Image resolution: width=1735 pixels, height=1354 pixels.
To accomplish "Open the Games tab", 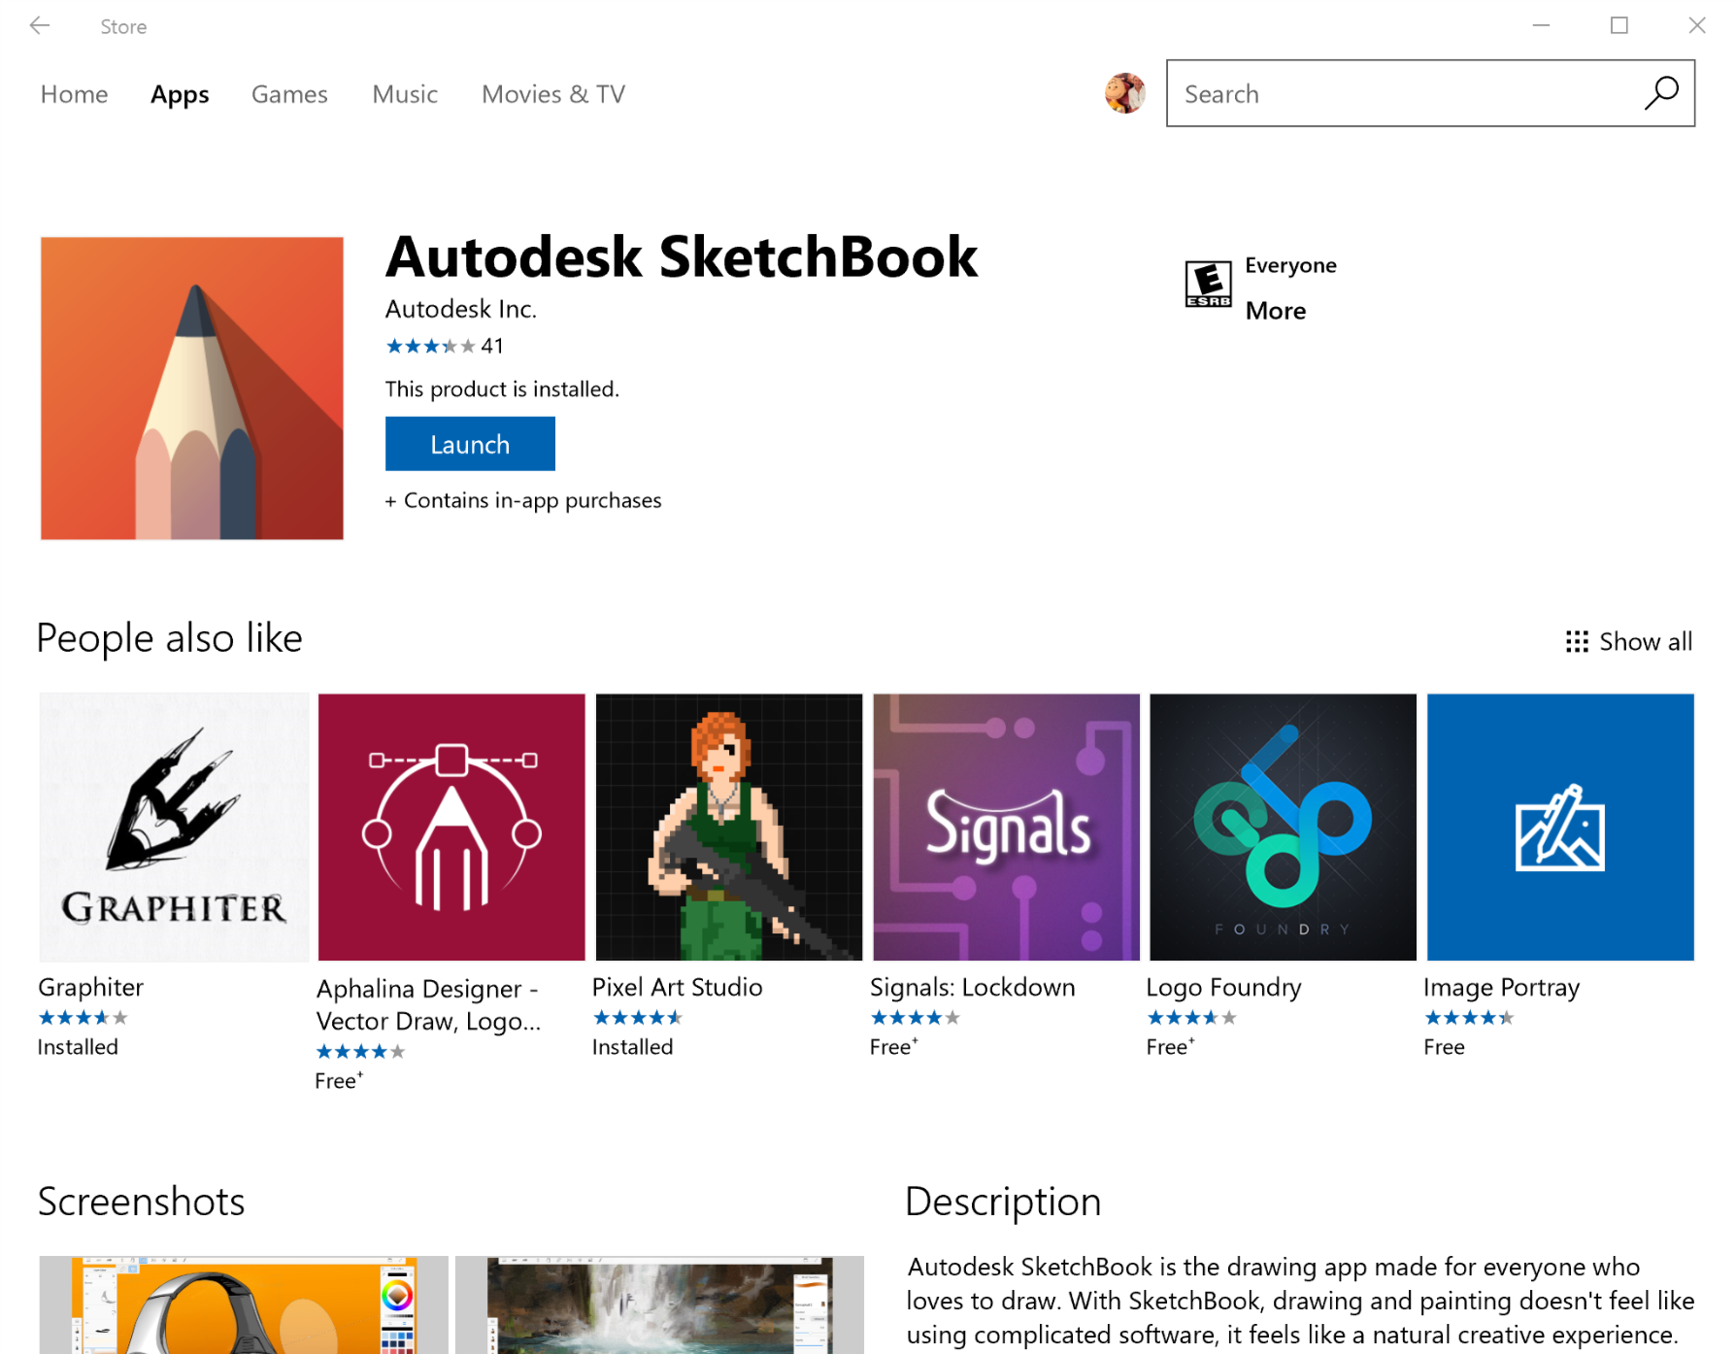I will click(289, 94).
